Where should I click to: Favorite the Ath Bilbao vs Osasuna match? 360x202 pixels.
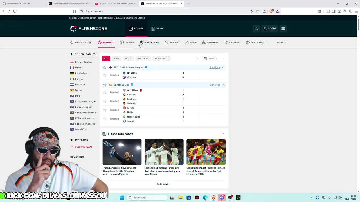[105, 92]
